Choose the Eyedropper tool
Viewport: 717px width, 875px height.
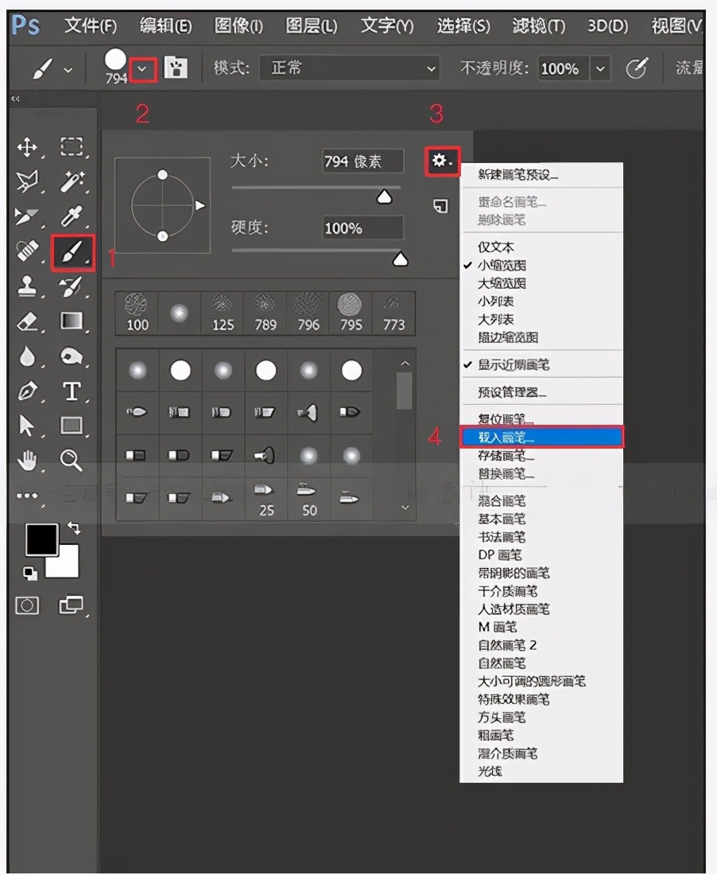pyautogui.click(x=72, y=215)
